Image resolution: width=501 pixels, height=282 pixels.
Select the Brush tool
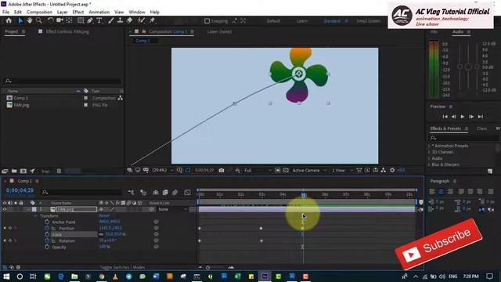(x=110, y=20)
